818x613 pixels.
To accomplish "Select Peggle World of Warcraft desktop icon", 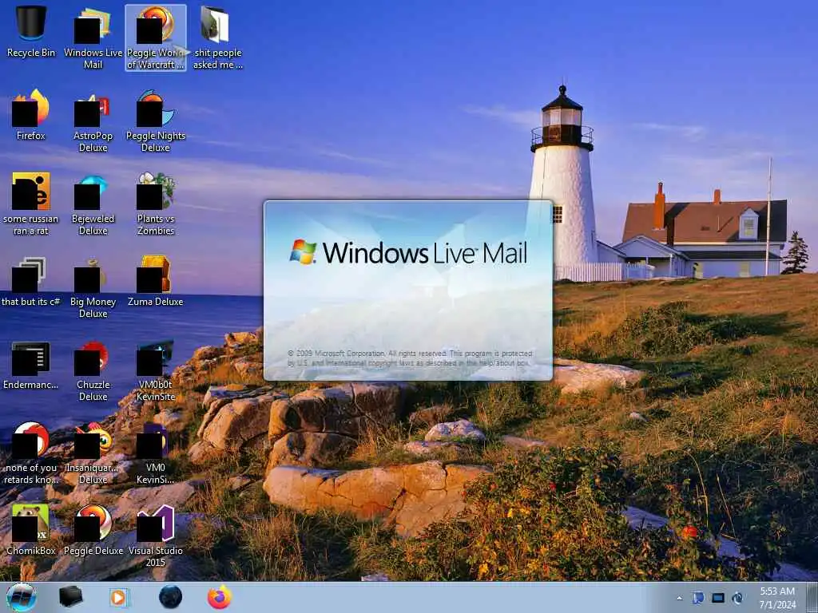I will (x=156, y=38).
